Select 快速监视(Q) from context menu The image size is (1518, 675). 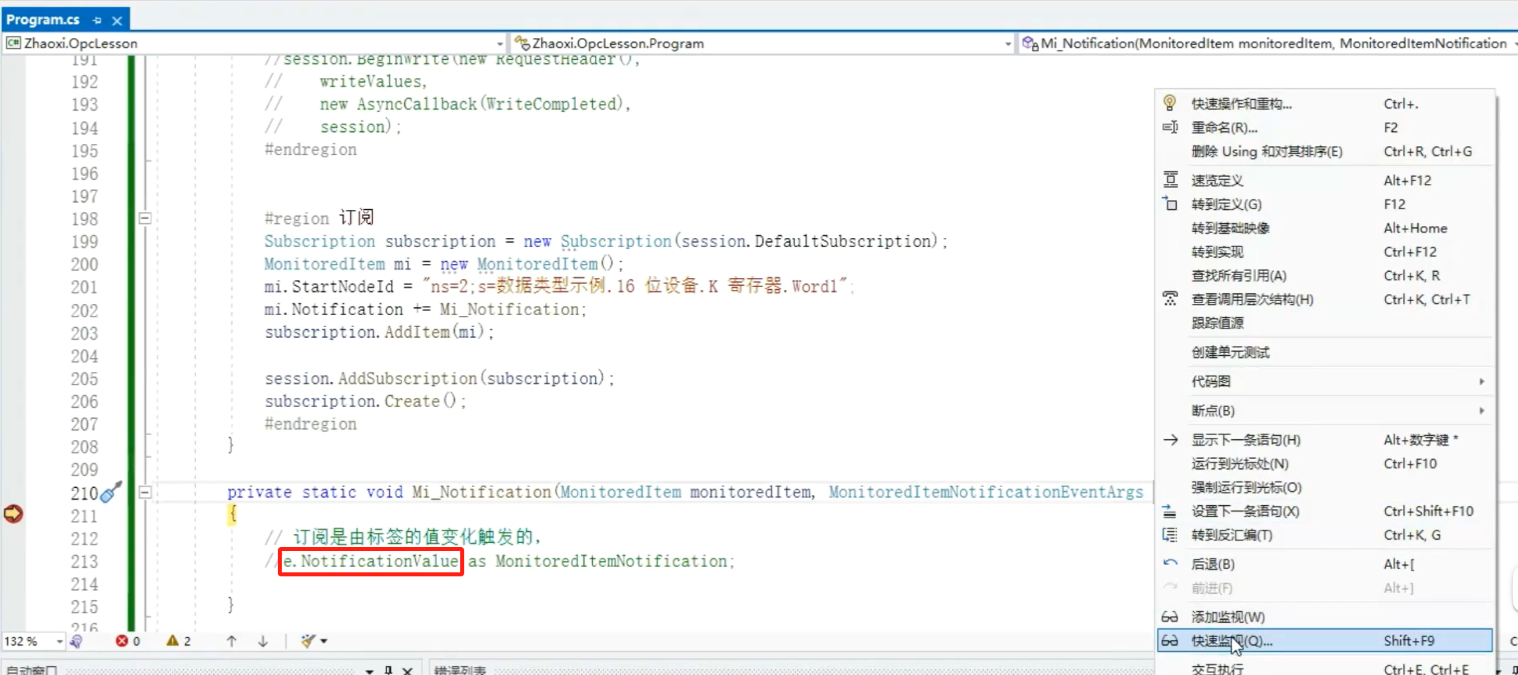click(x=1231, y=640)
